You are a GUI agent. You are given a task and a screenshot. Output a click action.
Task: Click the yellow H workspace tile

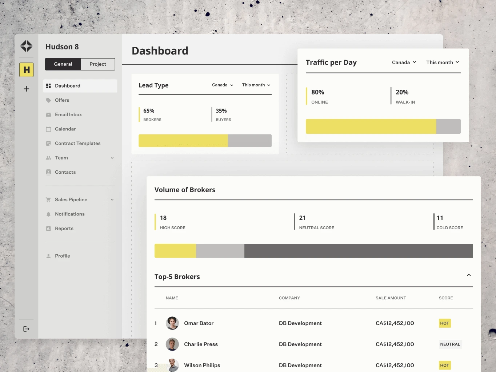tap(26, 70)
